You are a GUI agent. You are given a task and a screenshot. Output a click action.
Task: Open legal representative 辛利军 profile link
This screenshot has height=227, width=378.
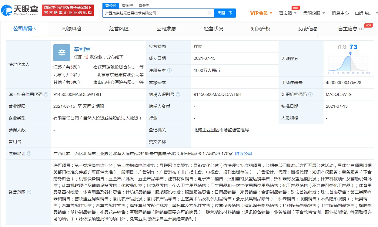pos(82,49)
